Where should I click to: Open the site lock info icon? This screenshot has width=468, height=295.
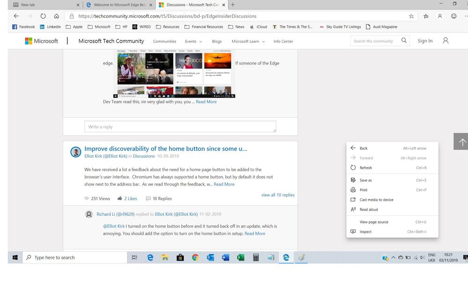tap(72, 16)
